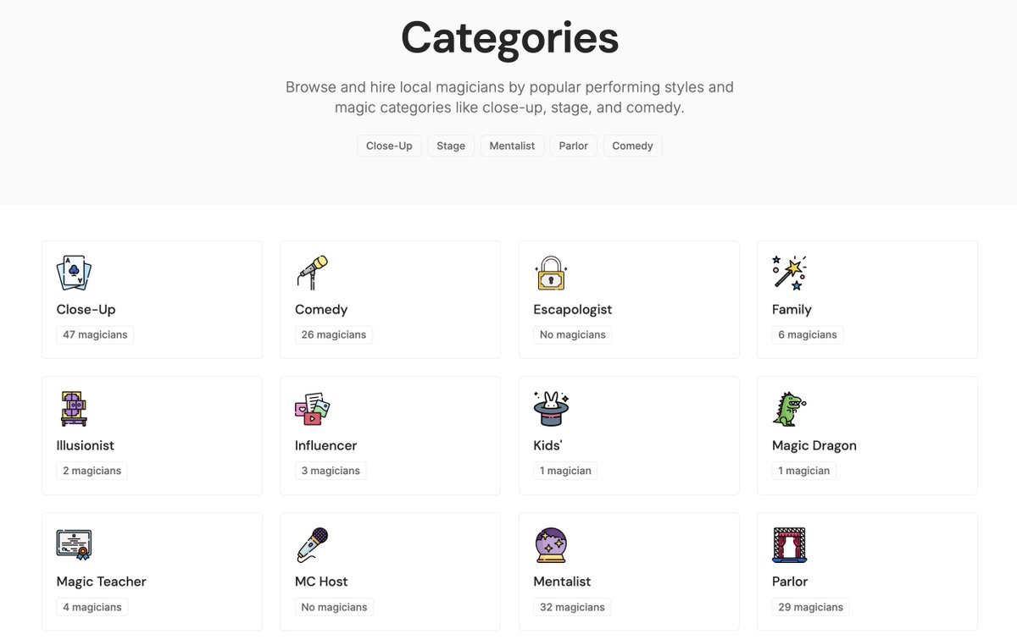Screen dimensions: 1017x640
Task: Choose the Parlor tag pill
Action: [574, 146]
